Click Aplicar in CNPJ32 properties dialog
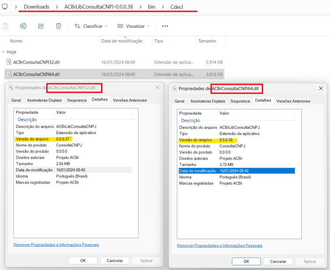This screenshot has width=330, height=270. [147, 260]
